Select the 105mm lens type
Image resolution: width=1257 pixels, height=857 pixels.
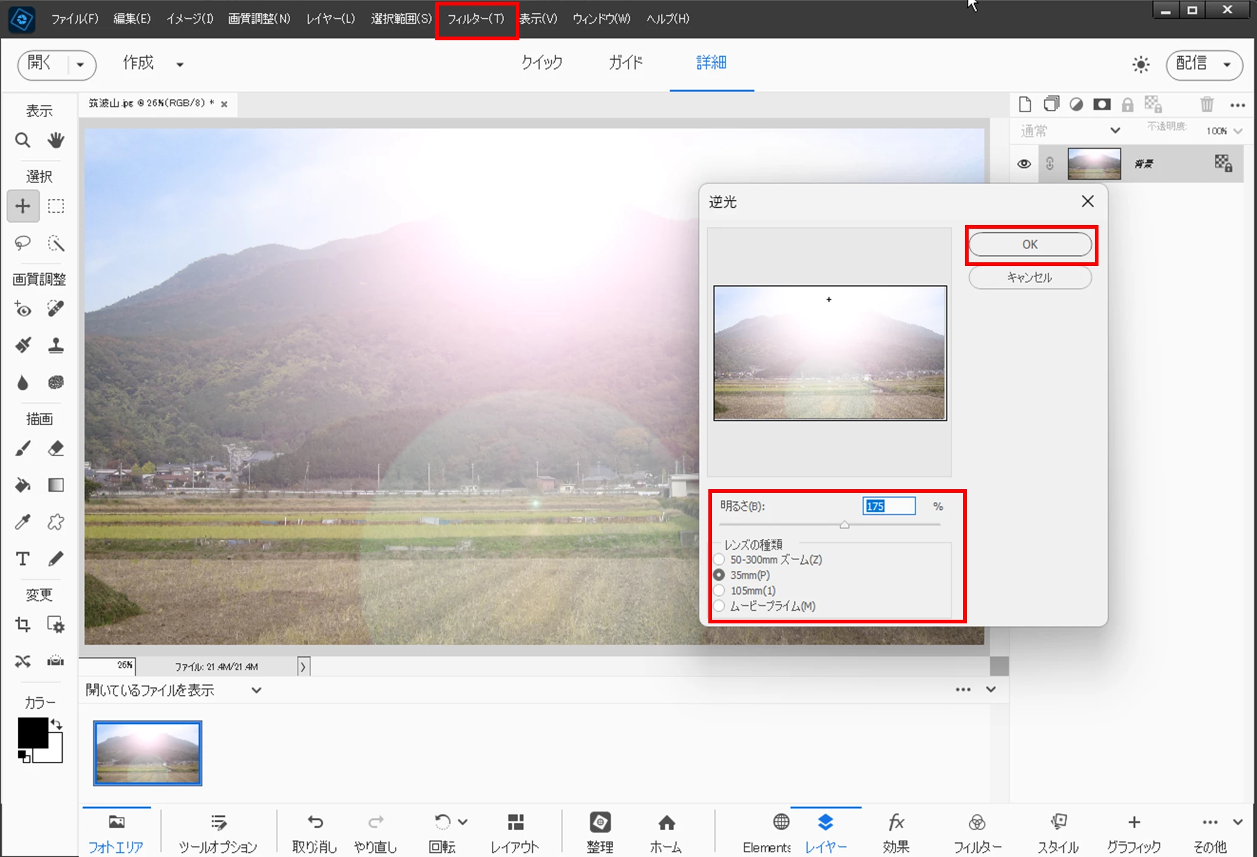[x=719, y=590]
